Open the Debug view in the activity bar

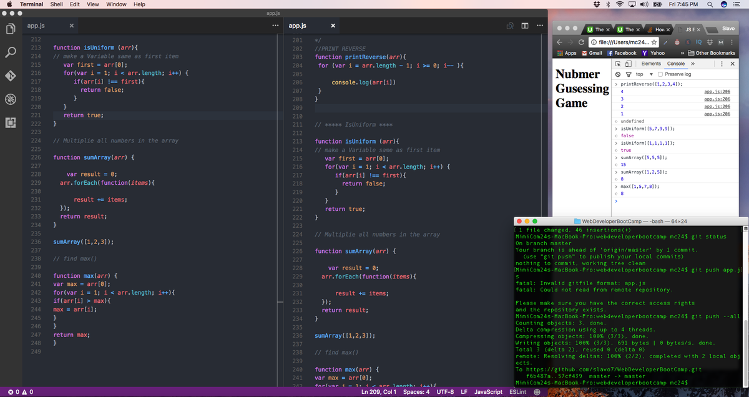click(x=11, y=99)
